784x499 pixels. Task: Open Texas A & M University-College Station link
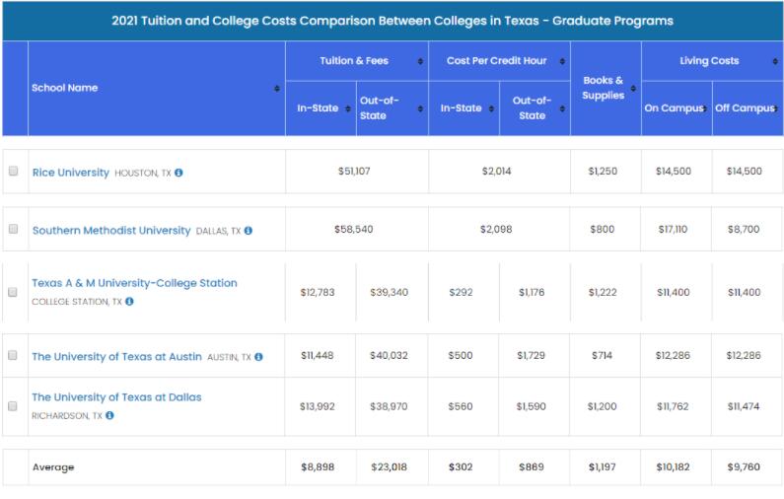(x=134, y=283)
